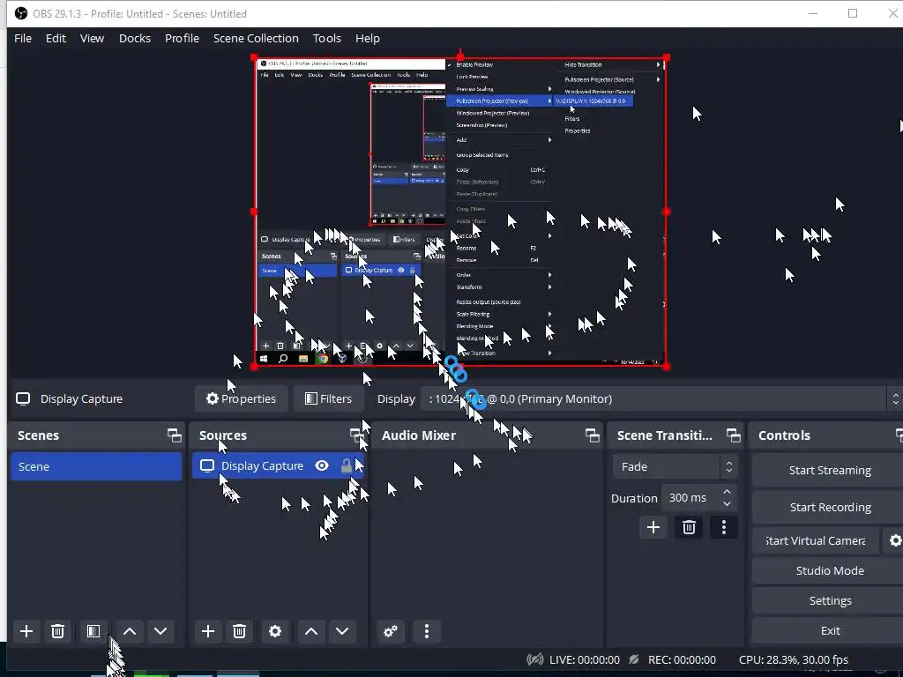Viewport: 903px width, 677px height.
Task: Increase transition duration with up arrow
Action: point(727,492)
